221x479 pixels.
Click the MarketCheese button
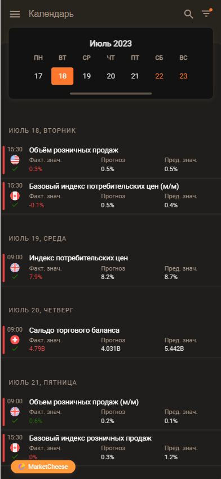tap(43, 467)
